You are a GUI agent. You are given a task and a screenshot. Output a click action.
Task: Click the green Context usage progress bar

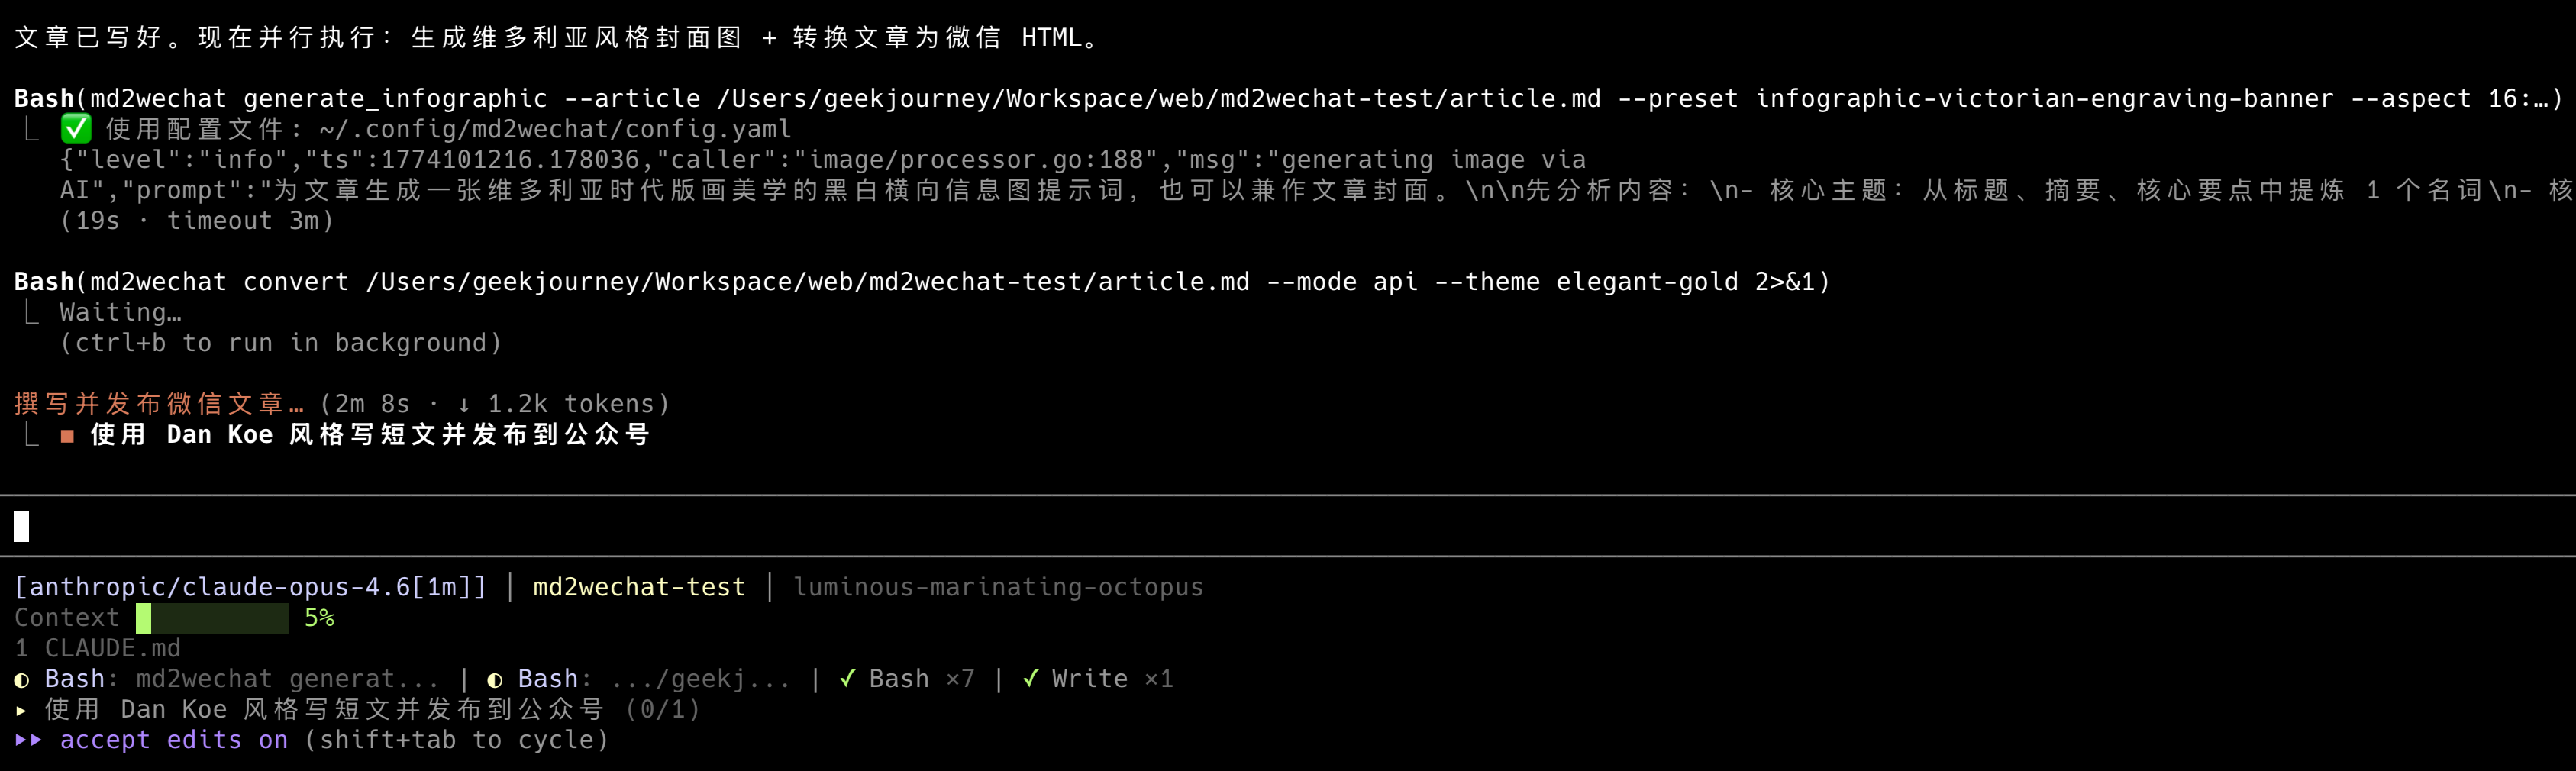click(212, 618)
